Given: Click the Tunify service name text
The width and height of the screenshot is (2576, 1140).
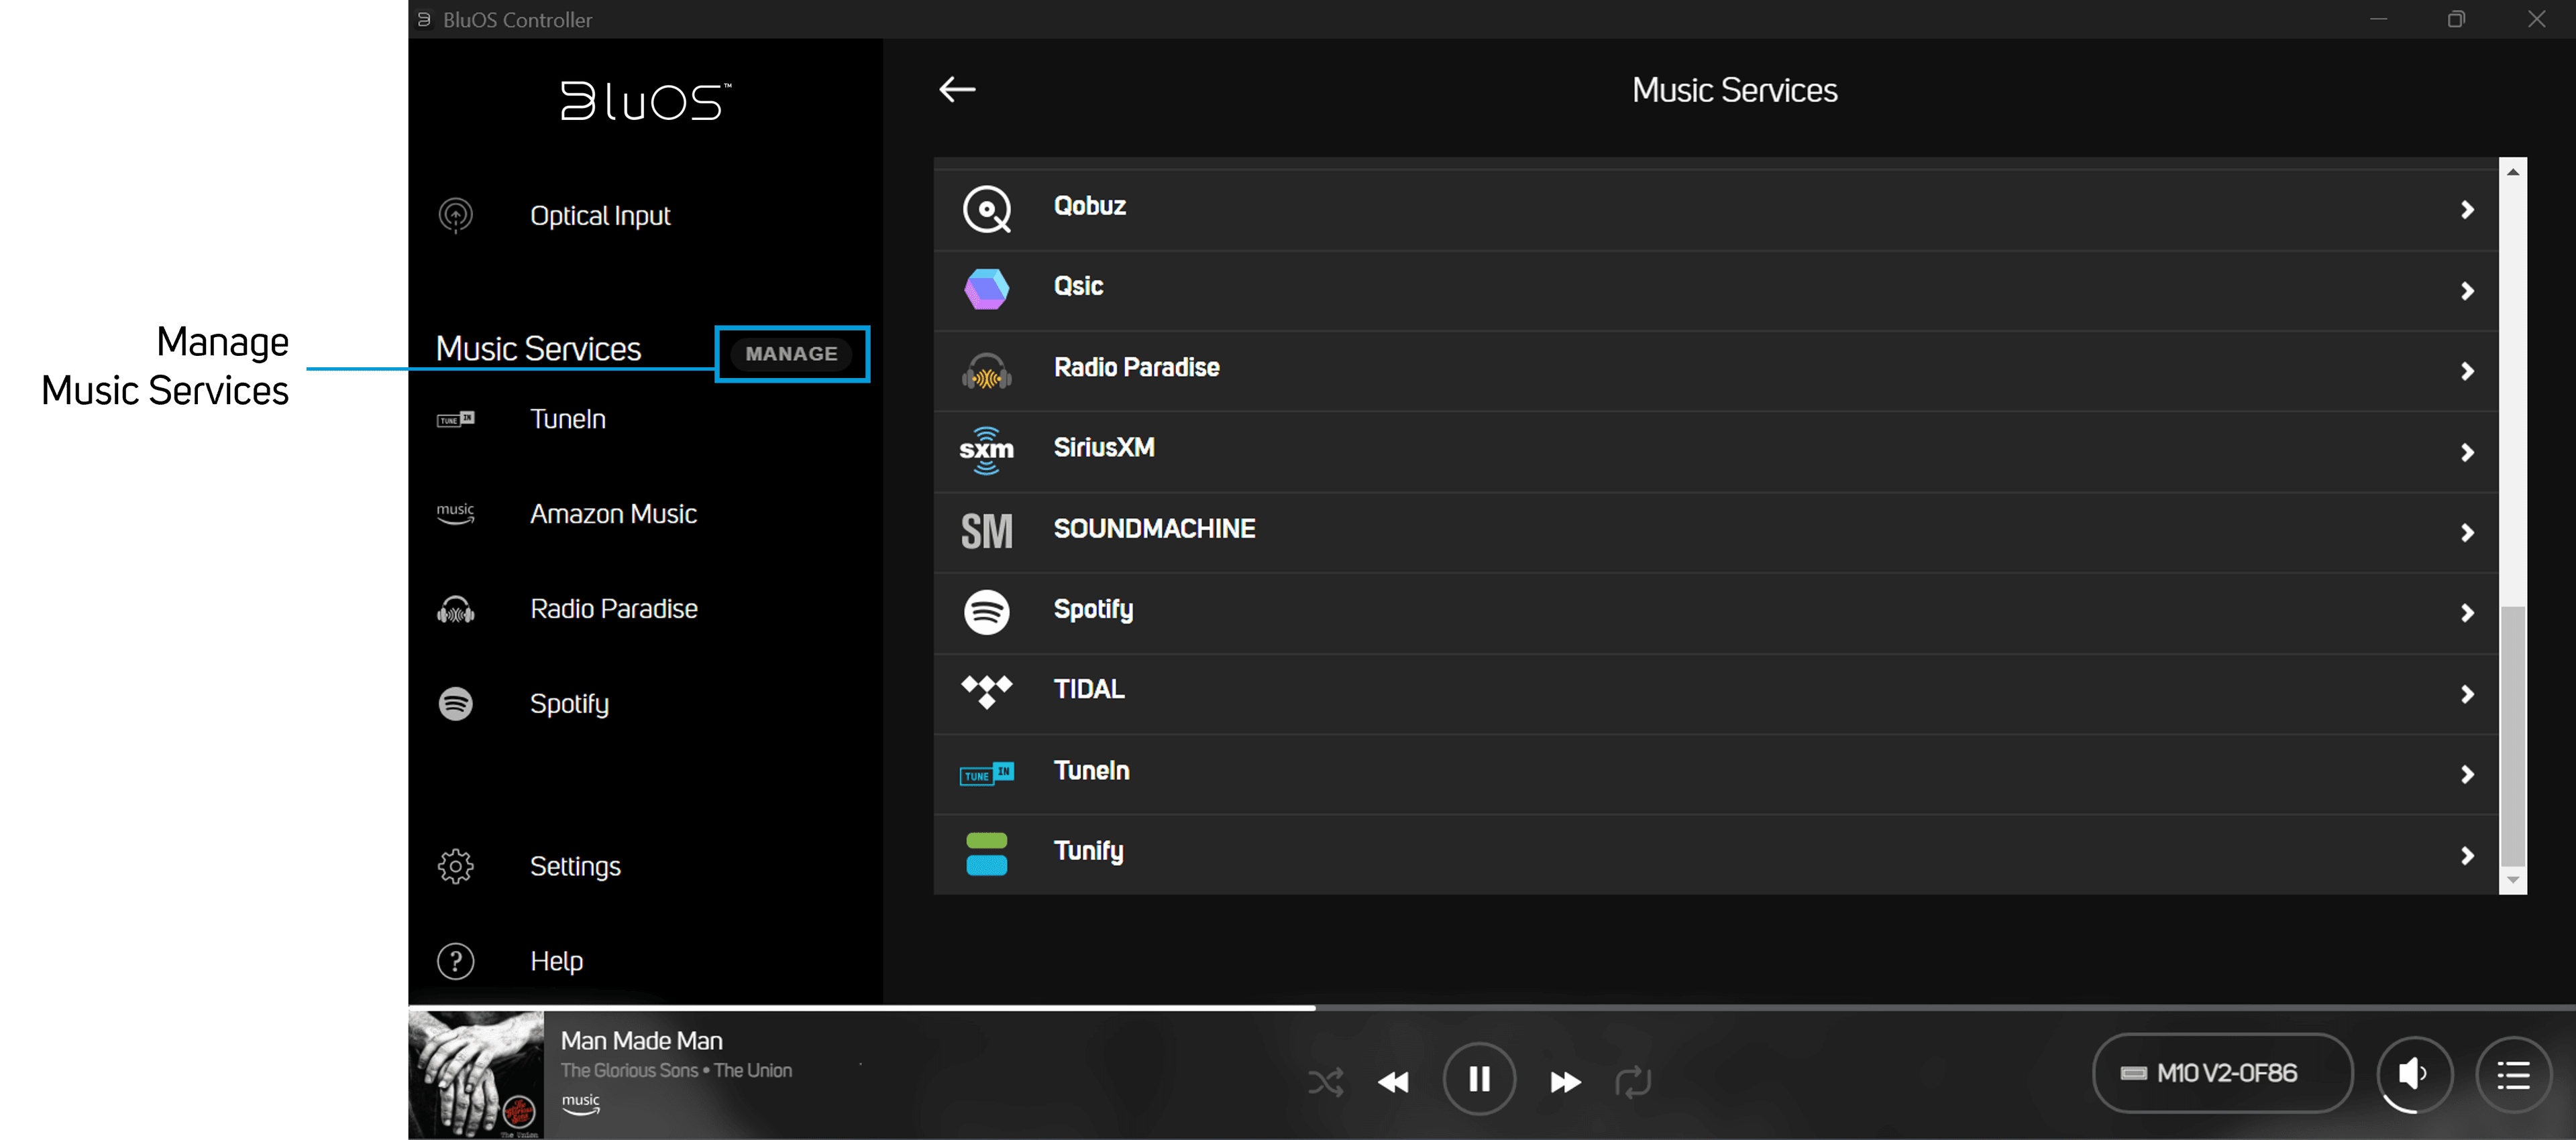Looking at the screenshot, I should [x=1088, y=851].
